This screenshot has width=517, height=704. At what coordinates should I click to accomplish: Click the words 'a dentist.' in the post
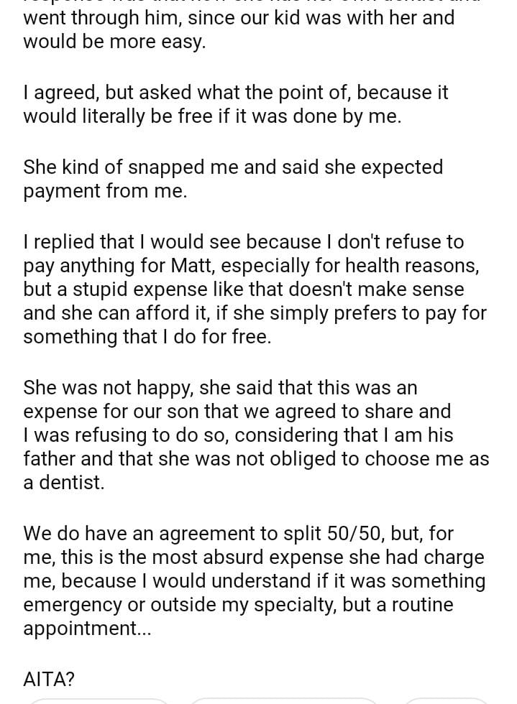pyautogui.click(x=64, y=483)
